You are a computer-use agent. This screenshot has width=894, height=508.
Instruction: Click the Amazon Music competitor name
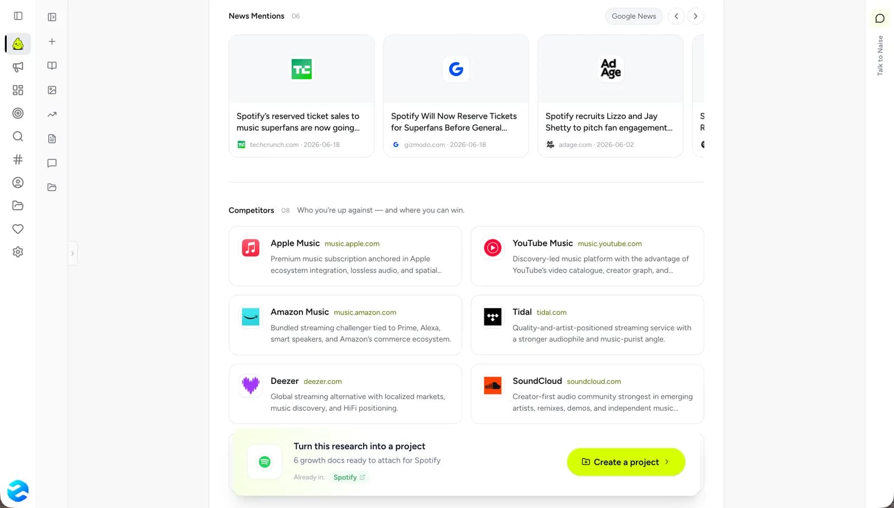[x=299, y=312]
